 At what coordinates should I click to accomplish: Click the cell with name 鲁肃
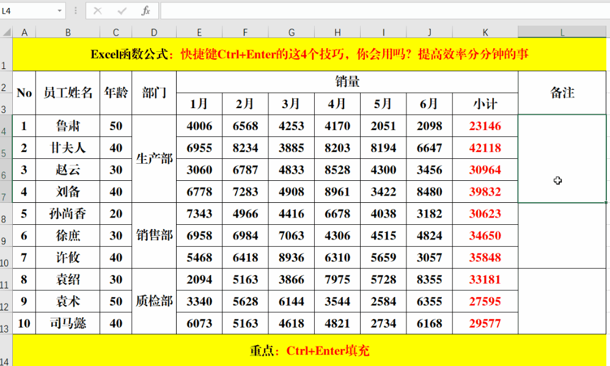click(x=68, y=126)
